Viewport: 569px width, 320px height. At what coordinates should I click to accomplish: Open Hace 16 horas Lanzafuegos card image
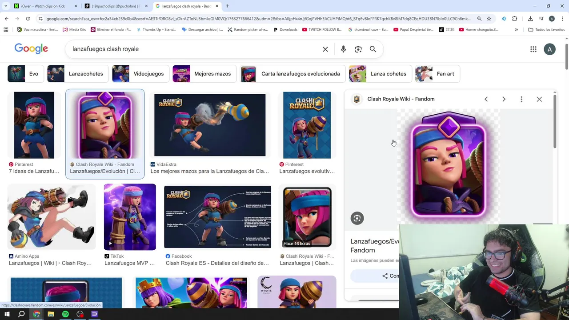(x=308, y=217)
